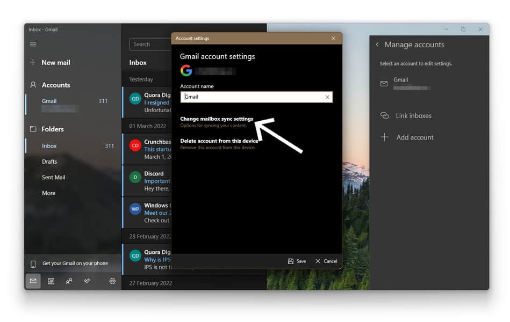Click the 27 February 2022 group header
510x322 pixels.
(x=150, y=283)
